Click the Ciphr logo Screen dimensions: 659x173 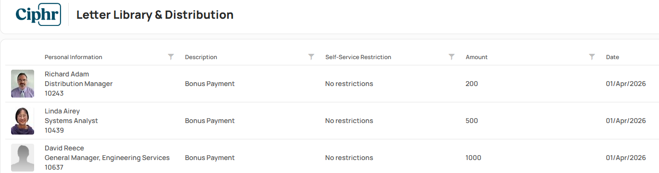[x=38, y=14]
